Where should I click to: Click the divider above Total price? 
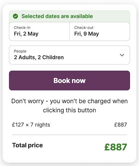pyautogui.click(x=69, y=135)
